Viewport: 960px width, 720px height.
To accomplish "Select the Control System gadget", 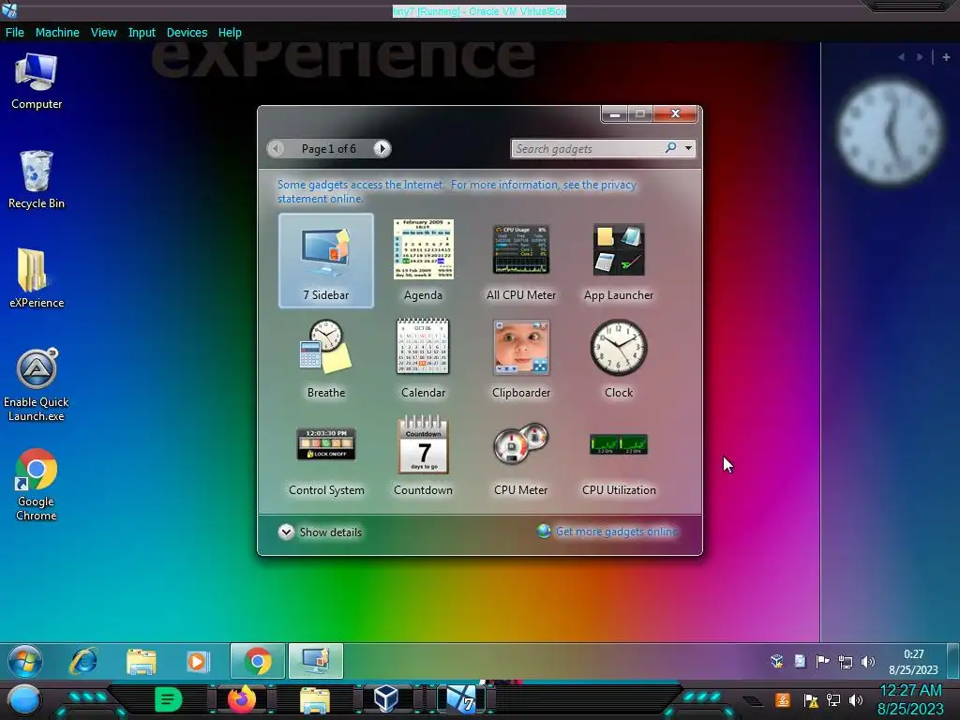I will pyautogui.click(x=325, y=461).
